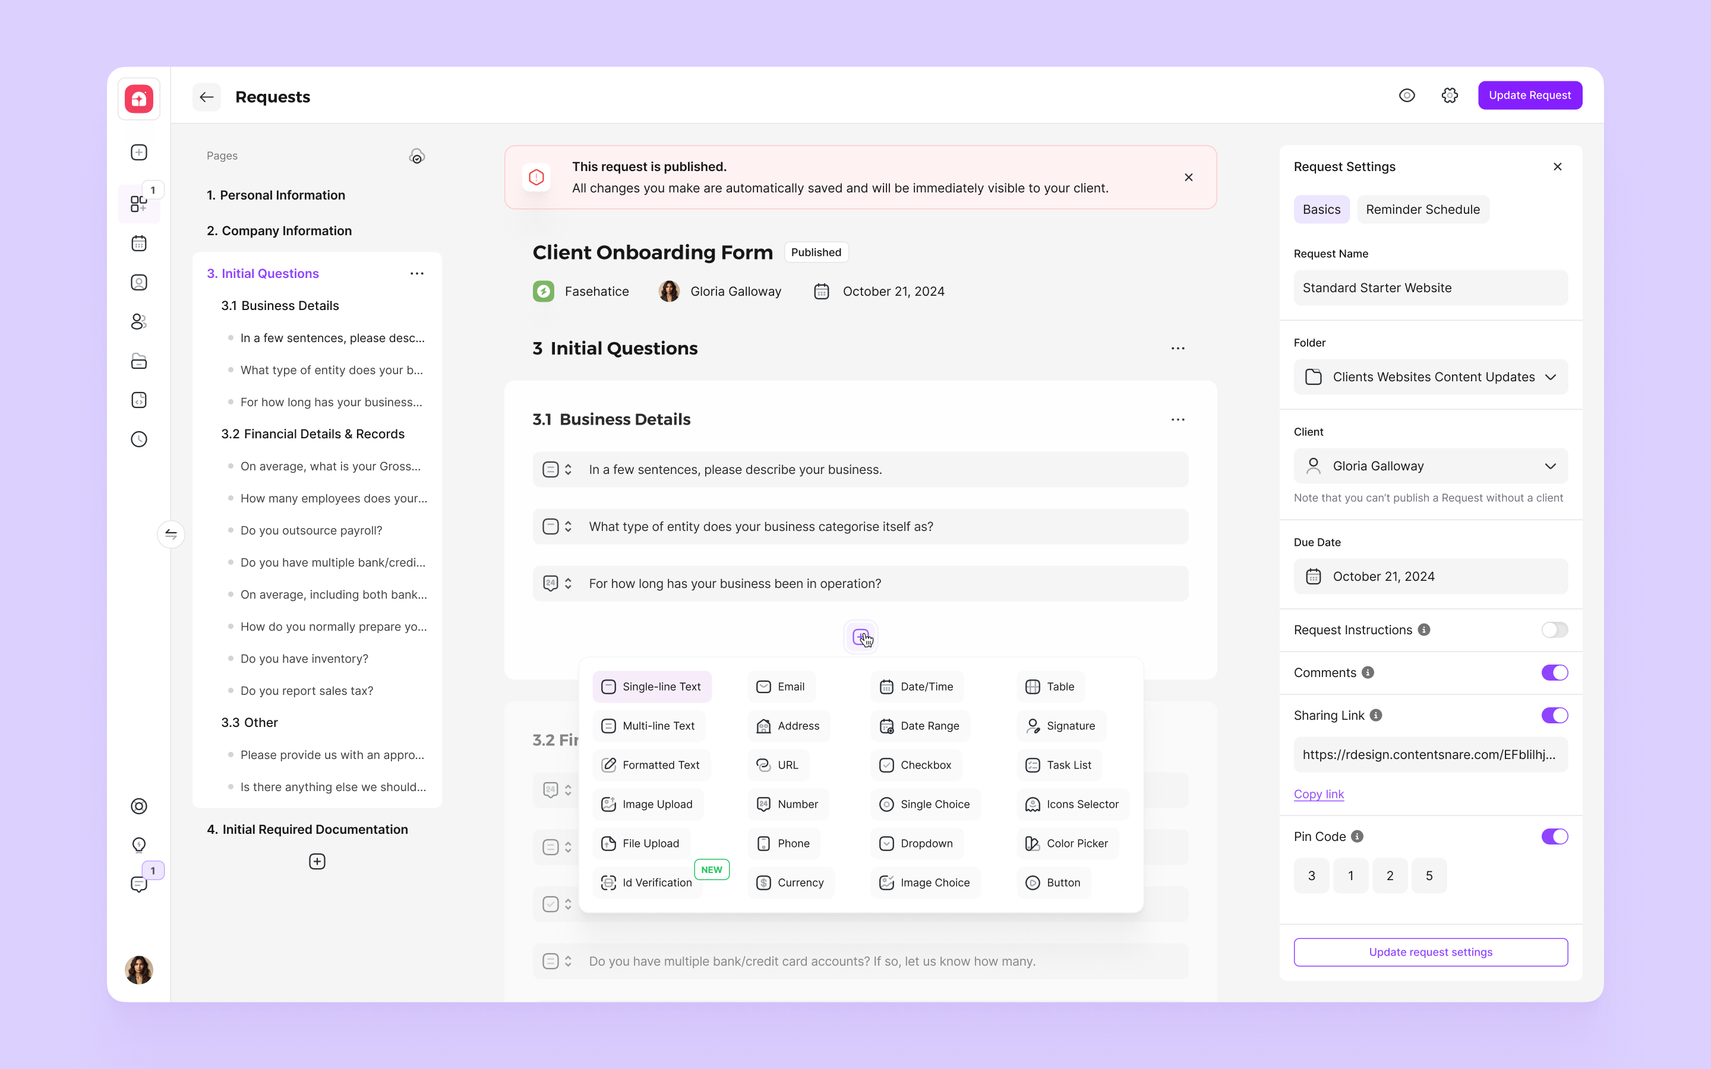Open the folder icon in left sidebar
1711x1069 pixels.
(138, 361)
